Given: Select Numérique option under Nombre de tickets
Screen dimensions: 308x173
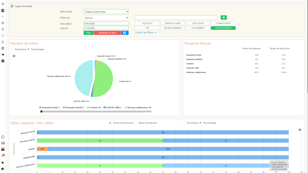Looking at the screenshot, I should coord(12,49).
